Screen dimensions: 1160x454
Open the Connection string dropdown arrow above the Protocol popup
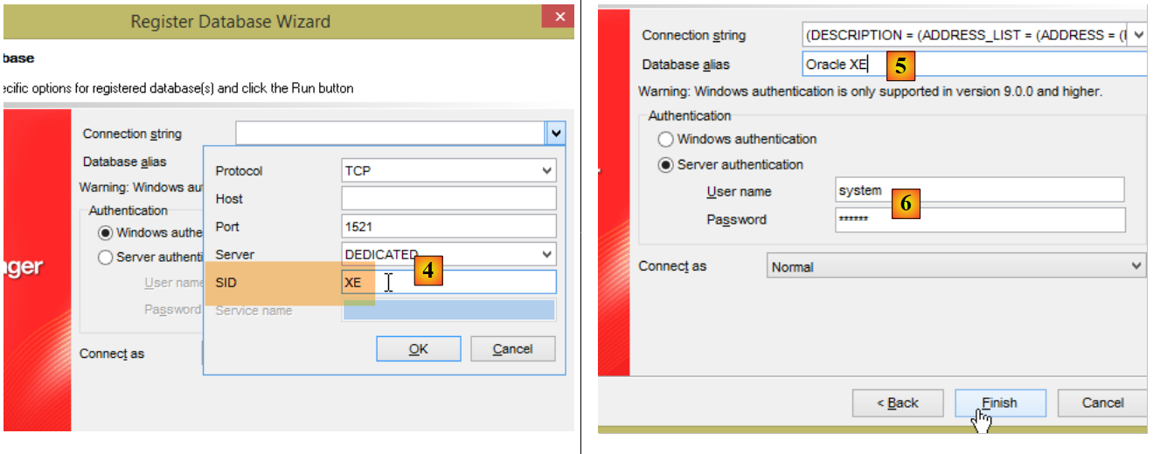pyautogui.click(x=556, y=134)
